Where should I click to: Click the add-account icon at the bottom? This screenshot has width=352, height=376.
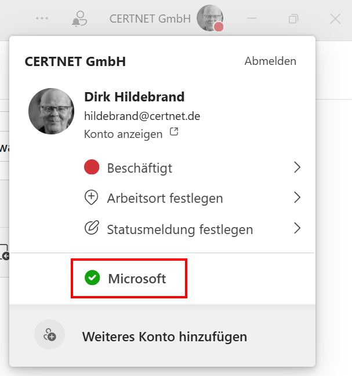point(50,336)
